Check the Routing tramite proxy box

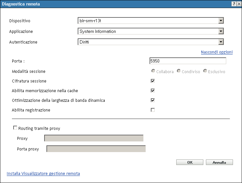(15, 128)
